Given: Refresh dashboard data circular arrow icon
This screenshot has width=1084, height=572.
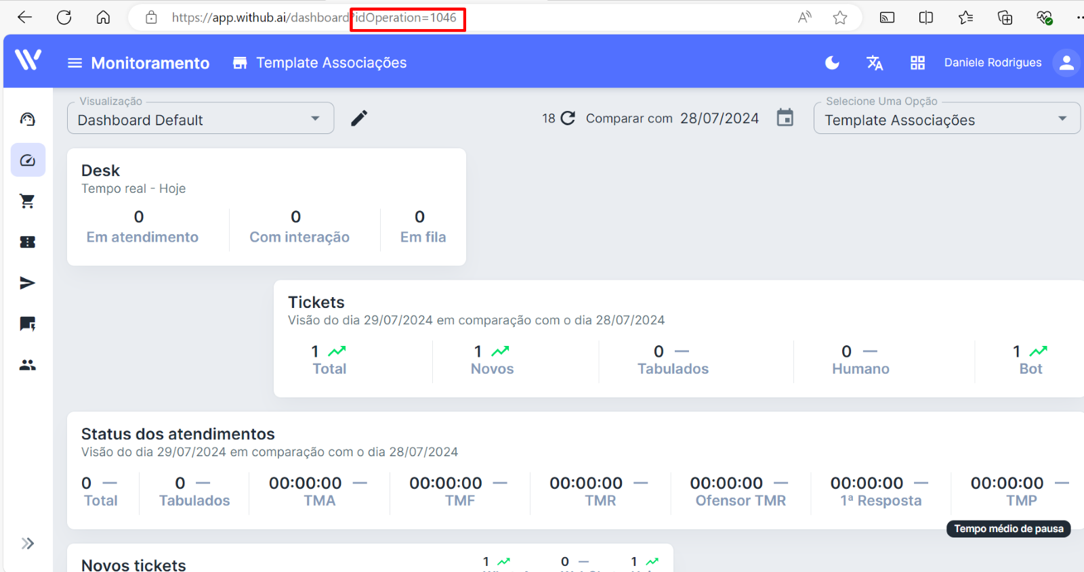Looking at the screenshot, I should tap(568, 118).
